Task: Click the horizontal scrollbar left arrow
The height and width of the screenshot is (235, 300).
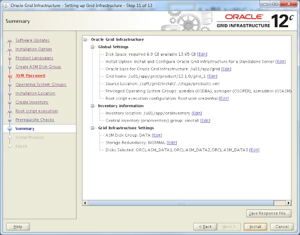Action: [x=85, y=203]
